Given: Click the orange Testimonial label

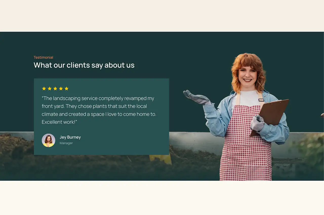Looking at the screenshot, I should tap(43, 57).
